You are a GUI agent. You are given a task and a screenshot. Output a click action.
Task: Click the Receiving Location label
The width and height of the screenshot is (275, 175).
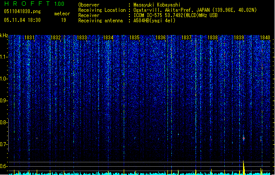(102, 10)
